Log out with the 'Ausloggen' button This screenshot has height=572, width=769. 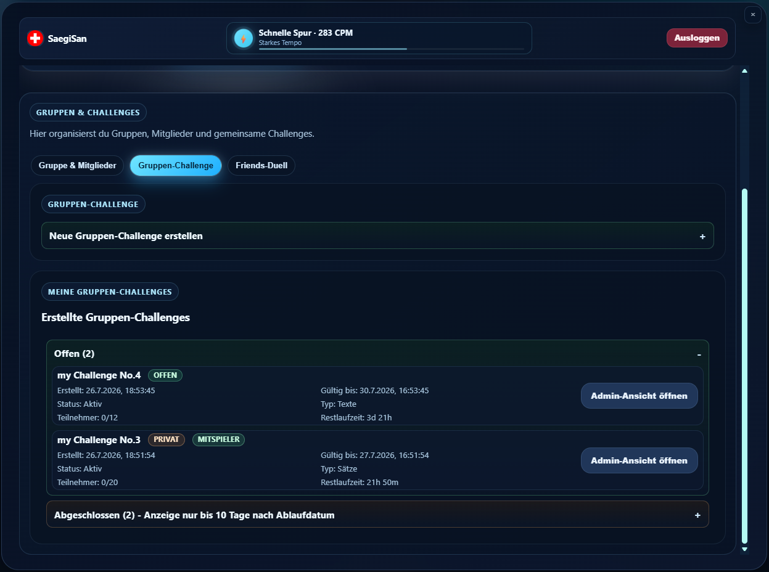[697, 38]
